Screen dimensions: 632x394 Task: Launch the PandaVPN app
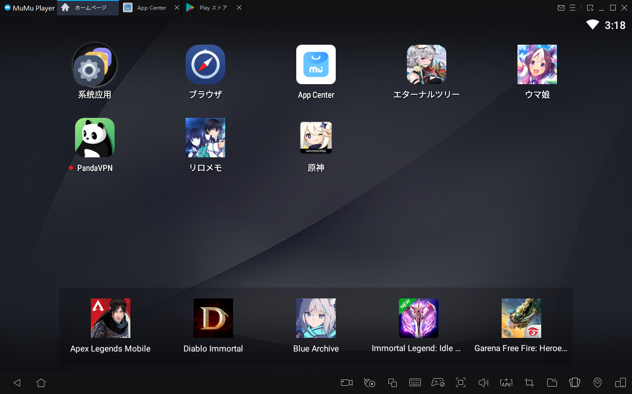95,138
